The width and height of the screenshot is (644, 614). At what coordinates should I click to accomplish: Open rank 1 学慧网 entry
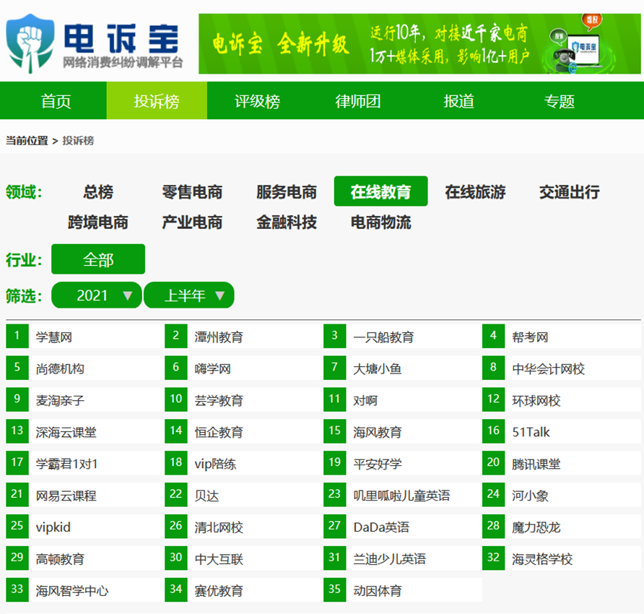85,336
